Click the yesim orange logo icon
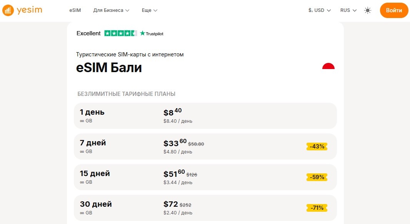Viewport: 410px width, 224px height. coord(8,10)
